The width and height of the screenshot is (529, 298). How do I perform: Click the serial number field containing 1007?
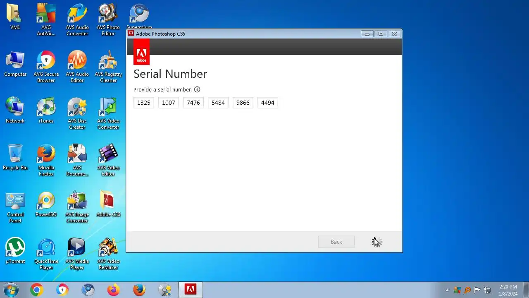coord(169,103)
